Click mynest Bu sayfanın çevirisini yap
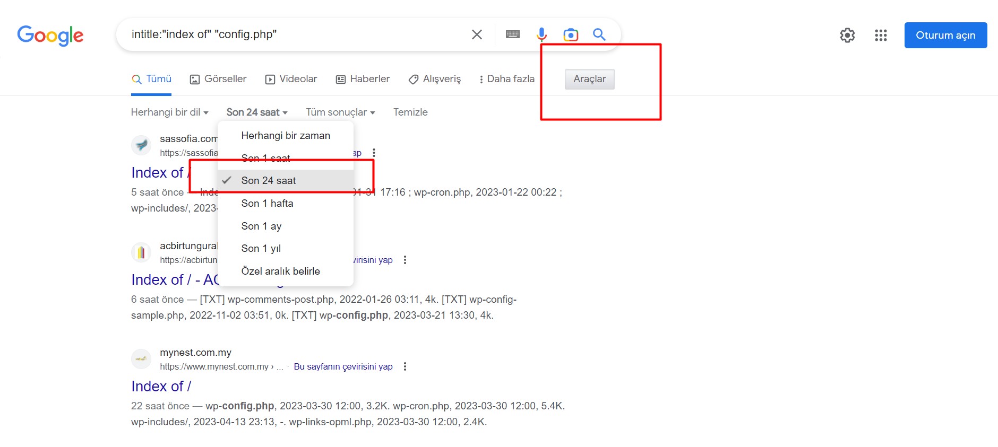The image size is (998, 447). (x=343, y=366)
